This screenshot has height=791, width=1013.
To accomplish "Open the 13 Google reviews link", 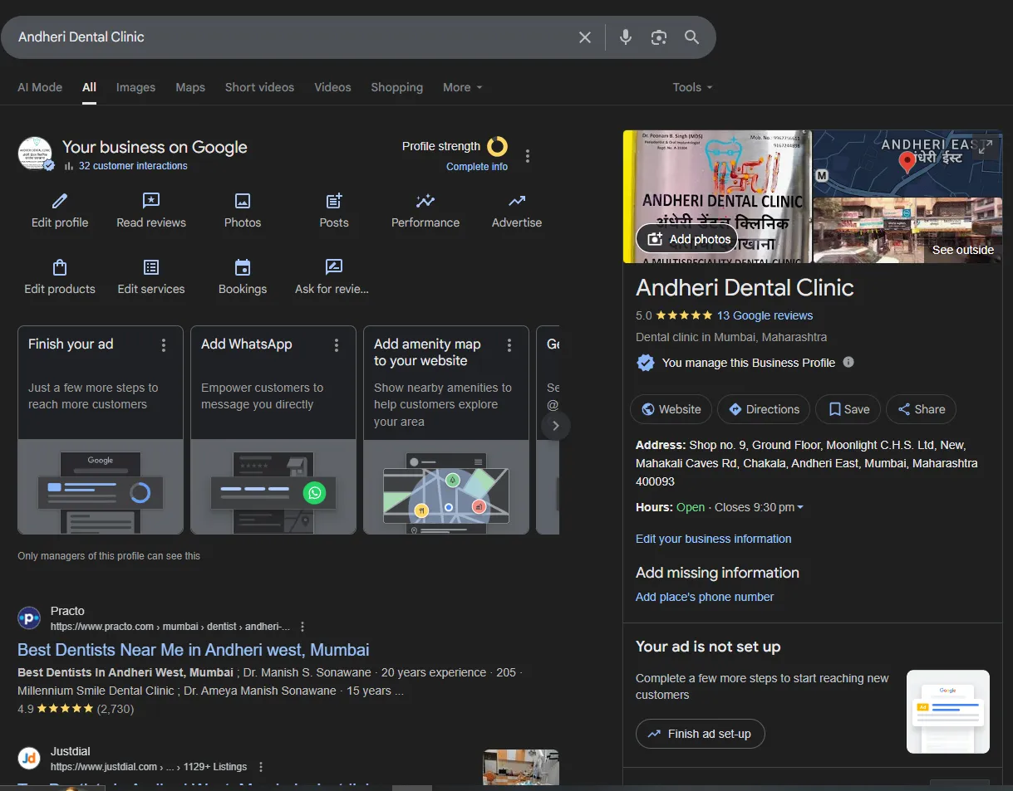I will pyautogui.click(x=765, y=315).
